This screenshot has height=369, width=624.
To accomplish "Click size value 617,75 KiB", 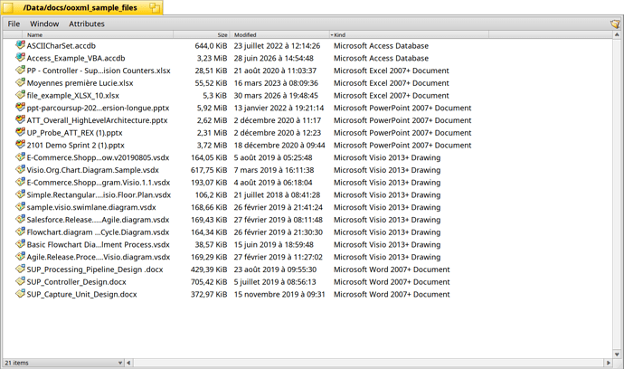I will point(209,170).
